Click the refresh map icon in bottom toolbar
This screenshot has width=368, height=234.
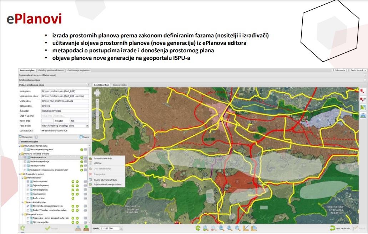point(198,228)
